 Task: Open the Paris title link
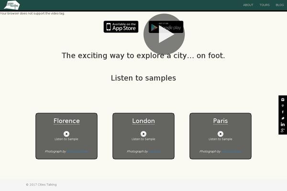pos(221,121)
